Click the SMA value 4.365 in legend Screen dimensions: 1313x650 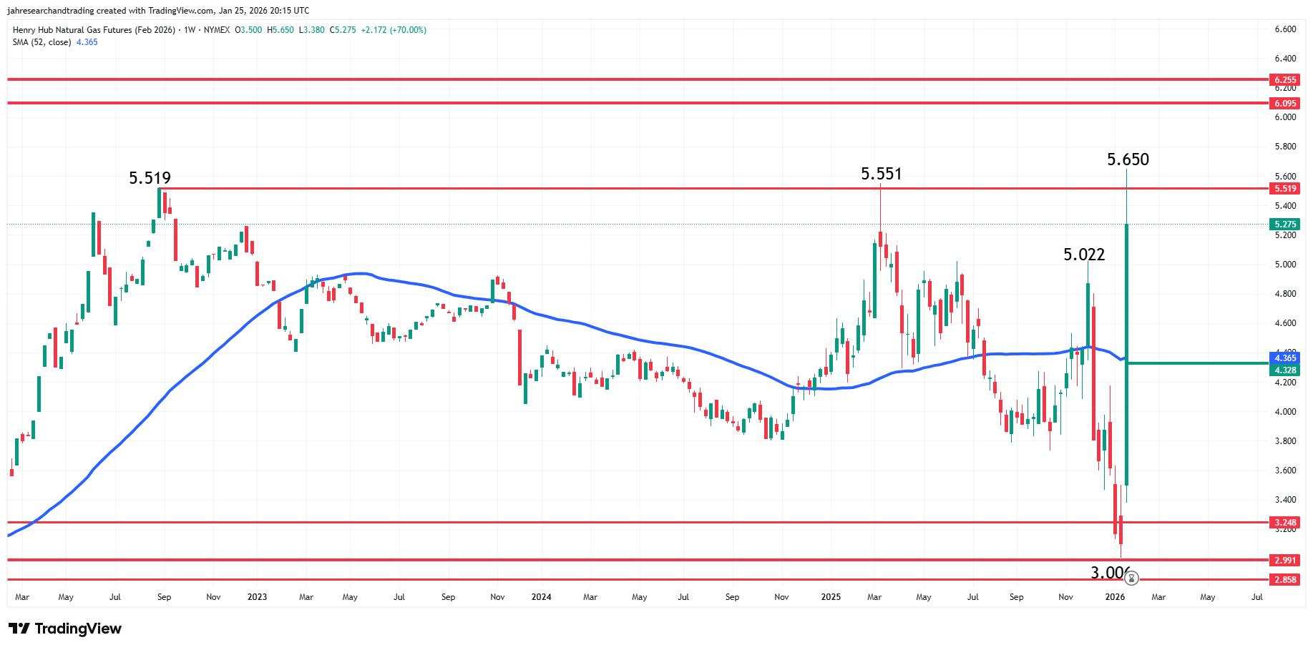point(87,42)
